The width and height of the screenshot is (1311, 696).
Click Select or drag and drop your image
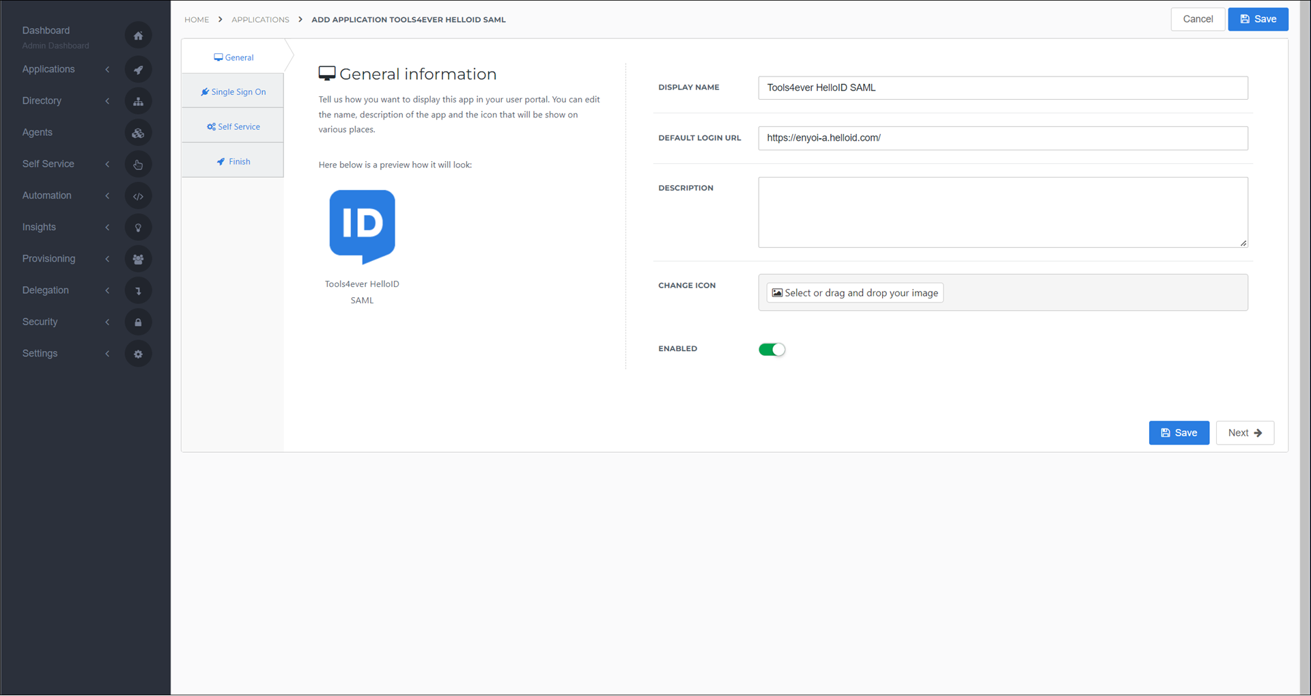[855, 293]
